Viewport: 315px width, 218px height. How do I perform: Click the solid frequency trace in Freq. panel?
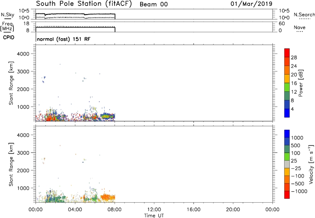[x=75, y=27]
